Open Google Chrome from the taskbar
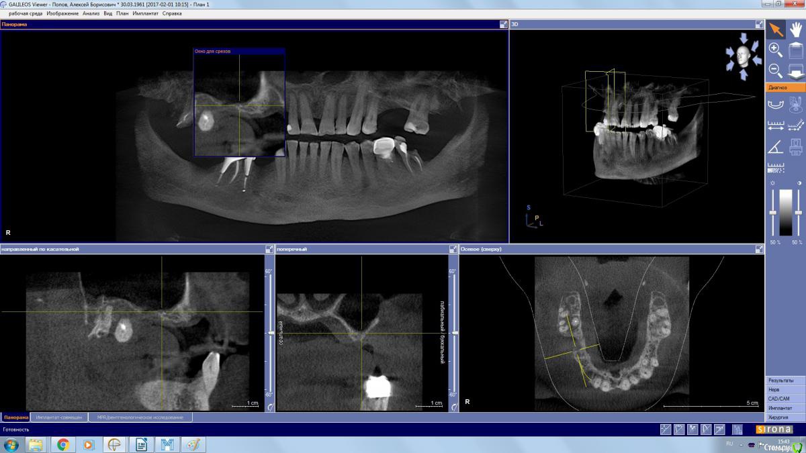The height and width of the screenshot is (453, 806). (62, 444)
